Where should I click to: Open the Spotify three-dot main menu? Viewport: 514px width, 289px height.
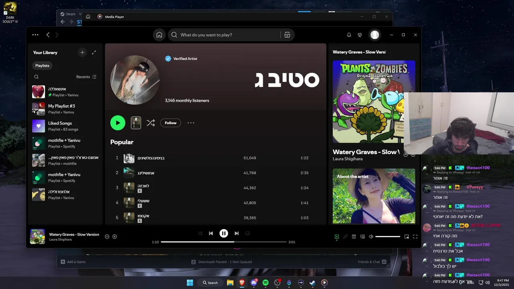click(35, 35)
